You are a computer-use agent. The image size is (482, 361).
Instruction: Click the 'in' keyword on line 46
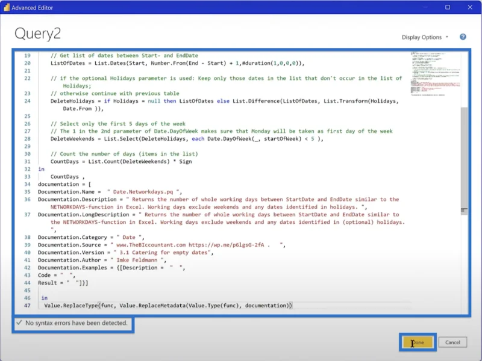pos(44,298)
